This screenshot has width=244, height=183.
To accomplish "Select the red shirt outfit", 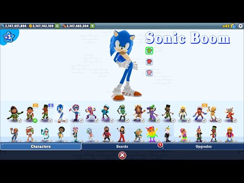I will point(149,62).
